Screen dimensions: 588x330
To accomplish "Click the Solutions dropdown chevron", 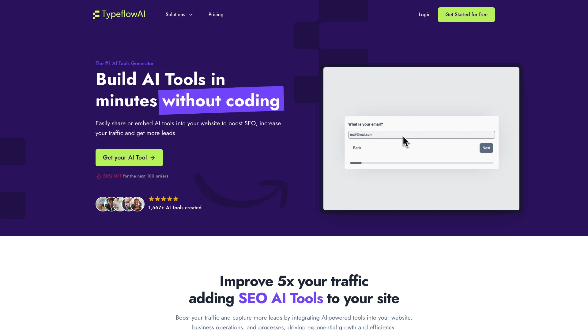I will [191, 14].
